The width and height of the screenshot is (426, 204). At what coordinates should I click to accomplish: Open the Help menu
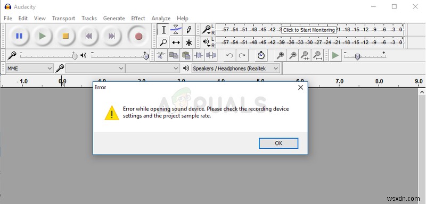coord(183,18)
